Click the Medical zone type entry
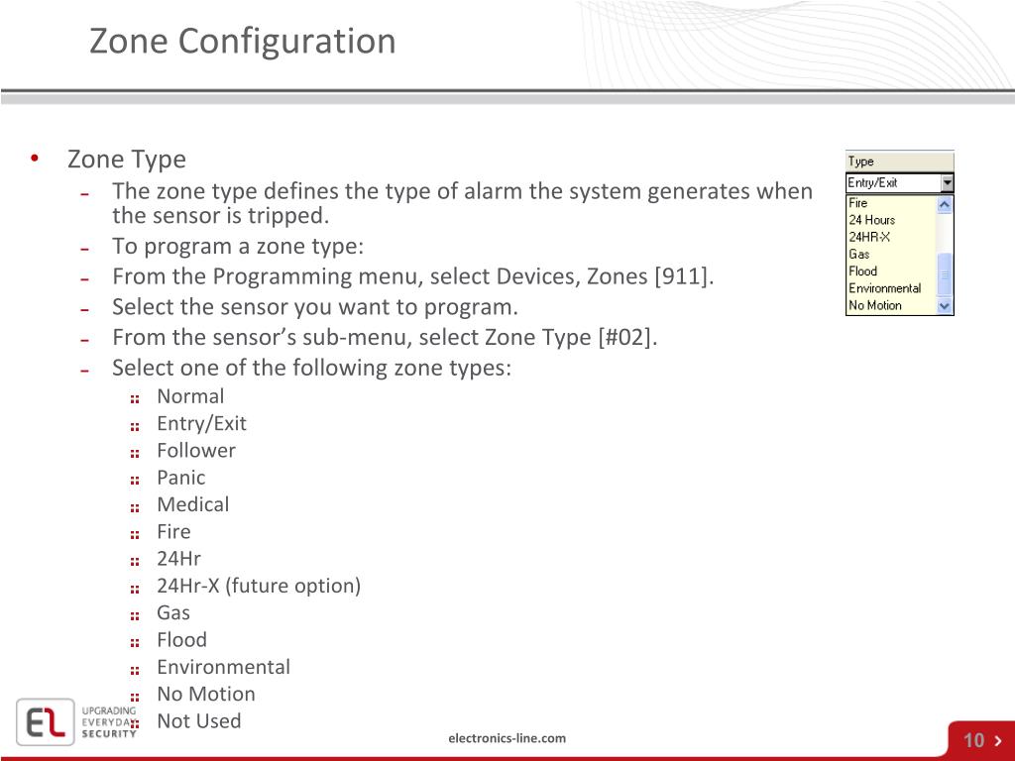This screenshot has width=1015, height=761. [x=193, y=504]
